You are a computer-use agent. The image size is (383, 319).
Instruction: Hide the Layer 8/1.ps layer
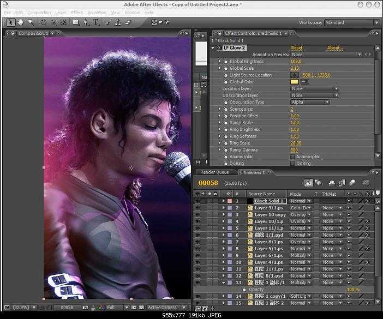[x=198, y=242]
